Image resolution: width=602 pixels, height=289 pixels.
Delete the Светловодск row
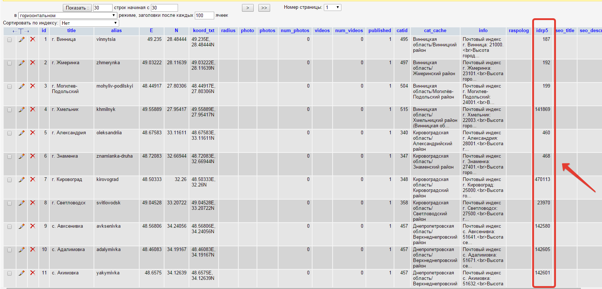tap(33, 203)
